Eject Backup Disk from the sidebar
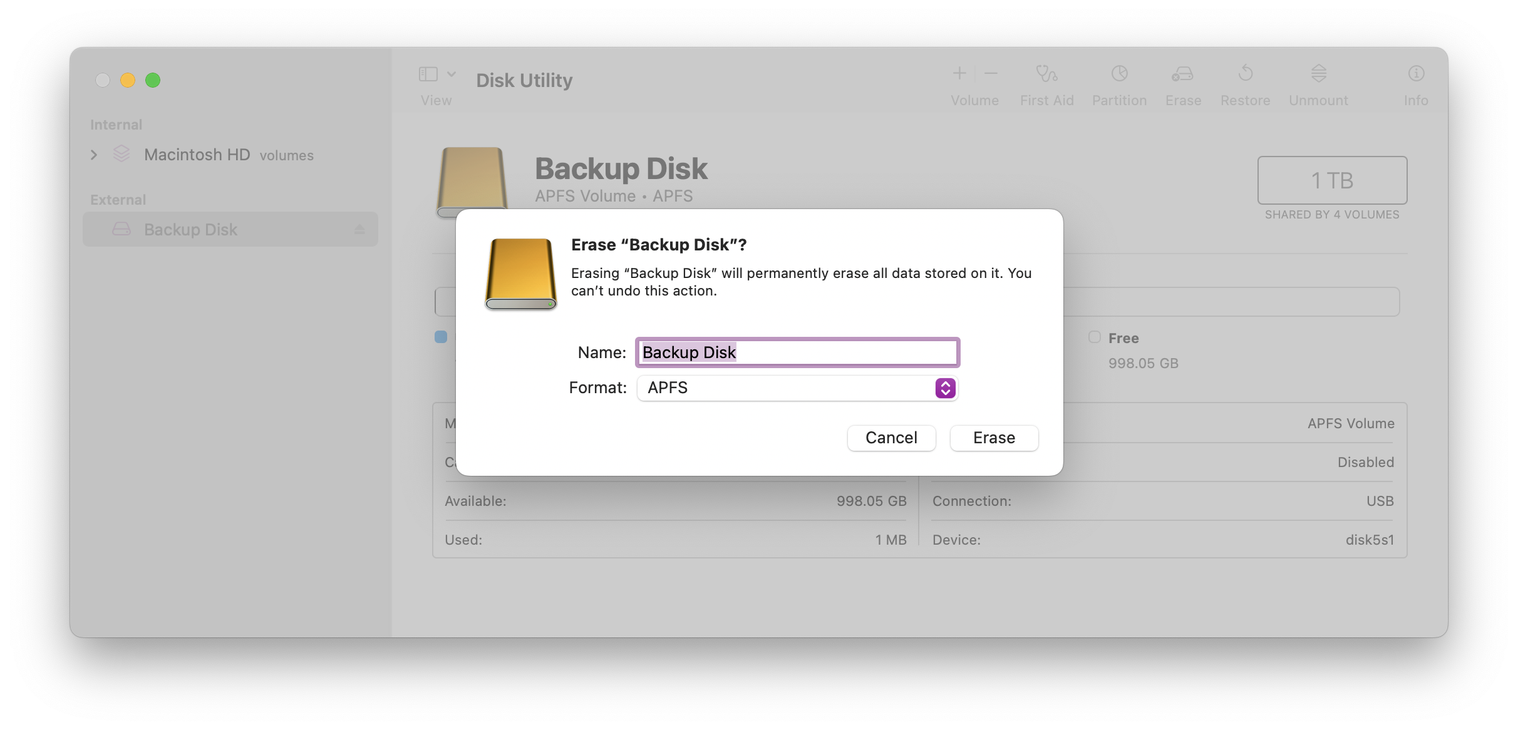 359,230
